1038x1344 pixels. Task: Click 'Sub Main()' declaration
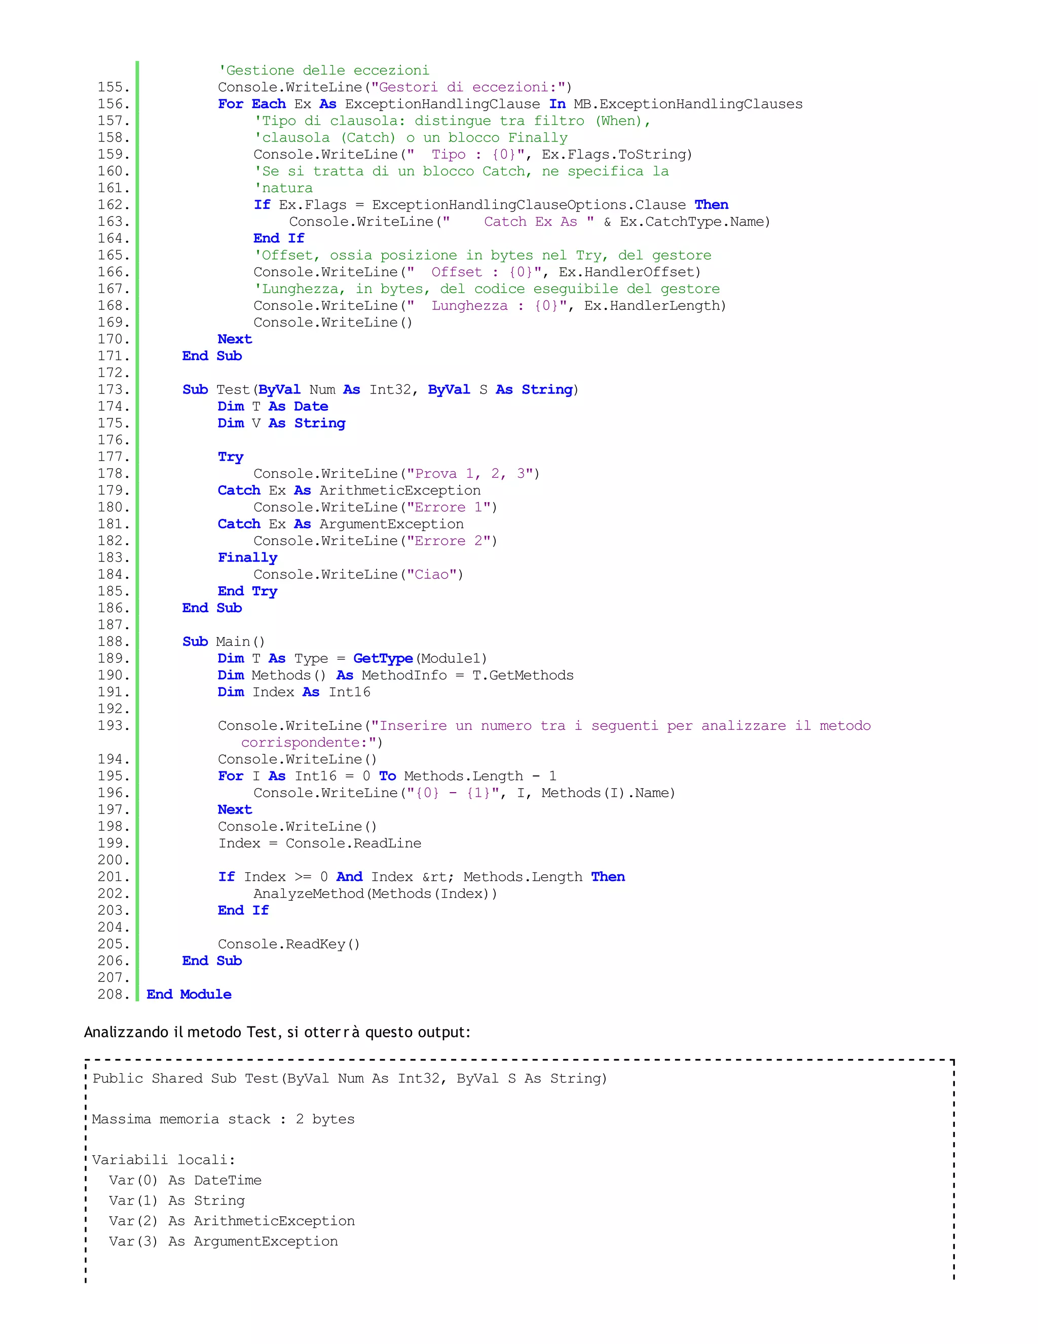[223, 642]
